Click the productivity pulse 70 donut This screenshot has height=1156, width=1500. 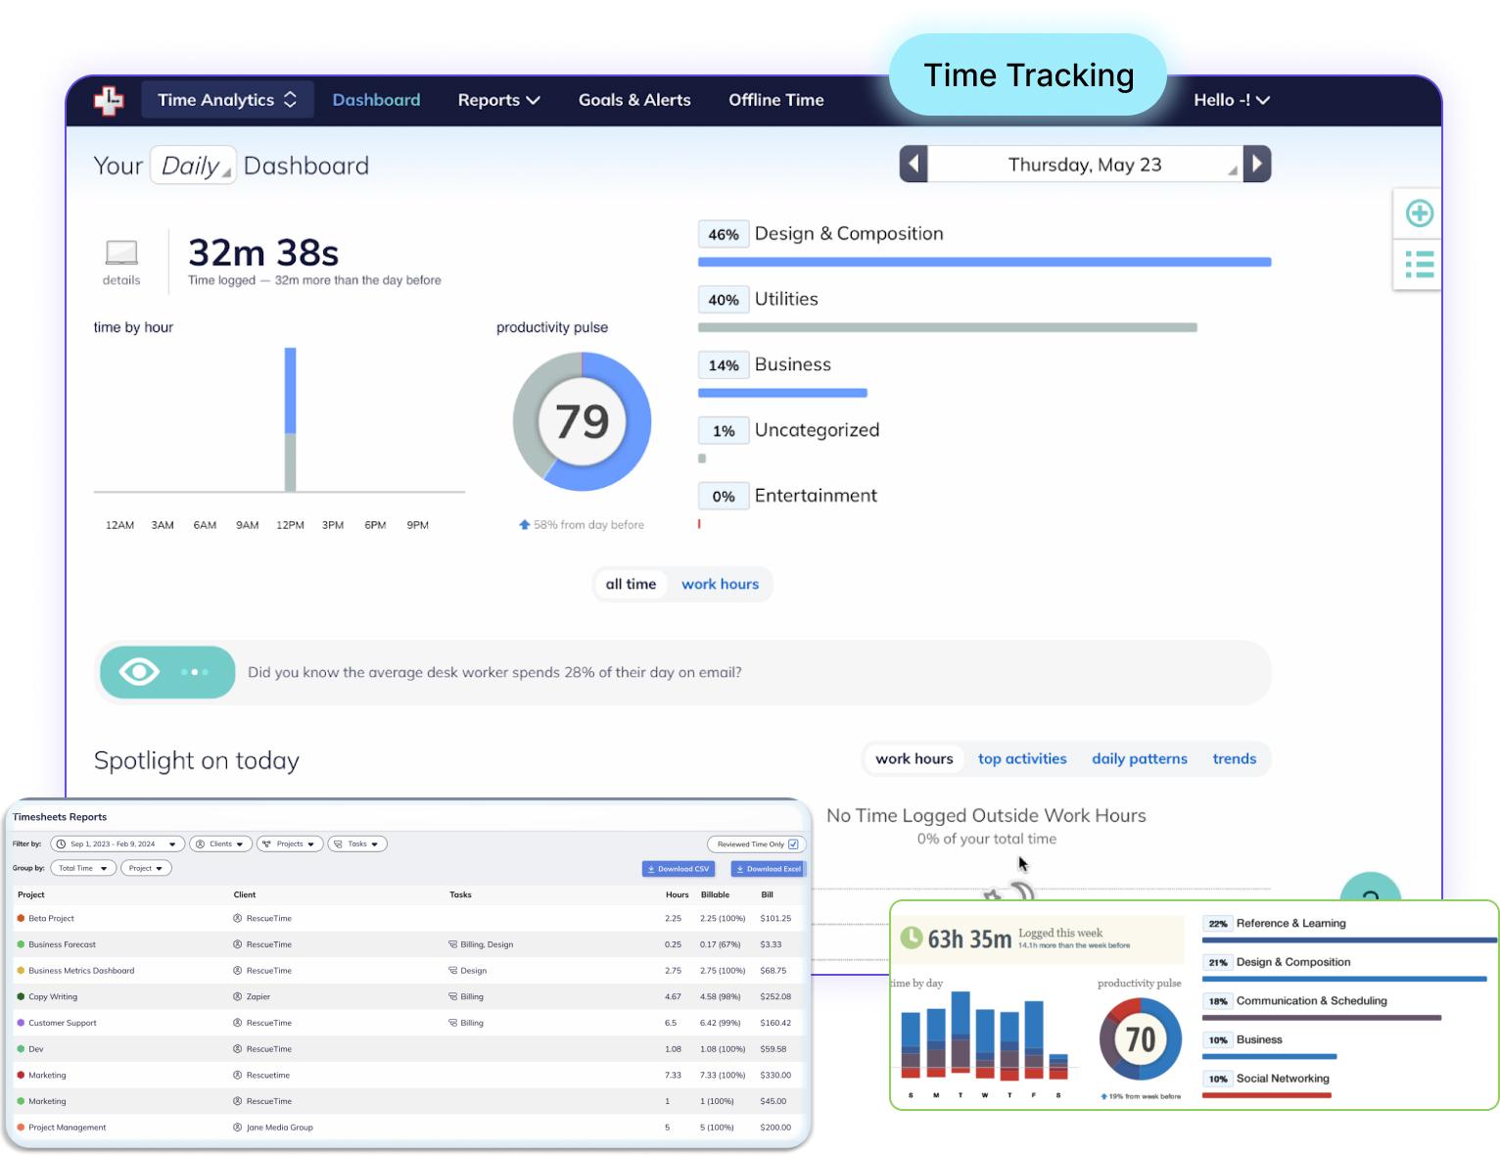click(x=1140, y=1039)
